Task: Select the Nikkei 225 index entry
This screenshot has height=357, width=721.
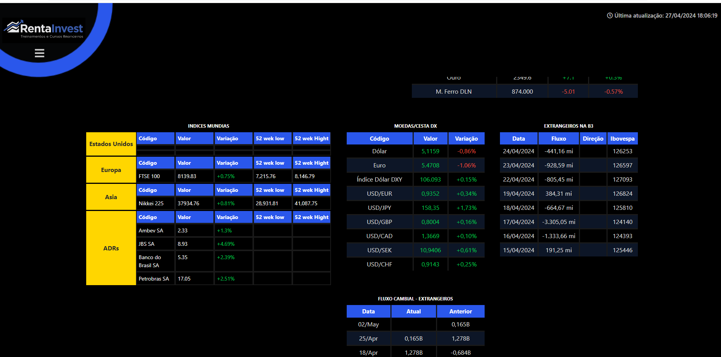Action: [151, 203]
